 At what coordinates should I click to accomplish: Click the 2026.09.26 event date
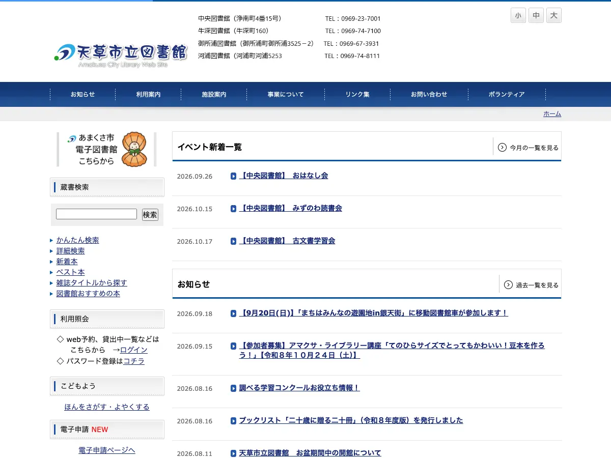(195, 177)
